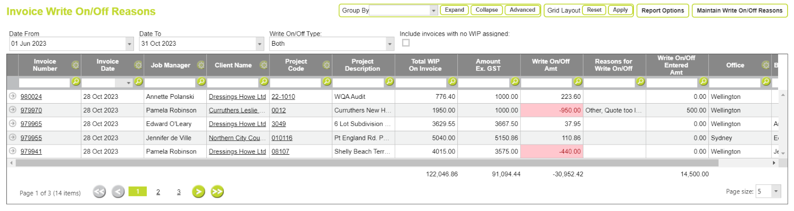Image resolution: width=794 pixels, height=211 pixels.
Task: Open Maintain Write On/Off Reasons
Action: point(739,11)
